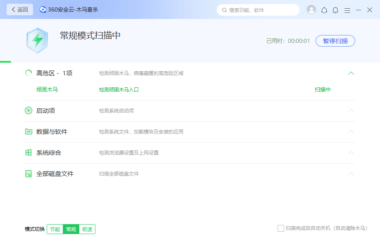Click the scan progress bar

click(x=5, y=62)
